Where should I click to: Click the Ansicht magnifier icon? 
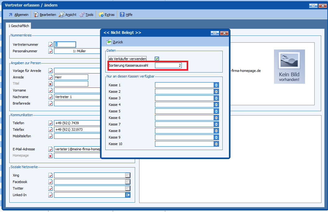[61, 15]
